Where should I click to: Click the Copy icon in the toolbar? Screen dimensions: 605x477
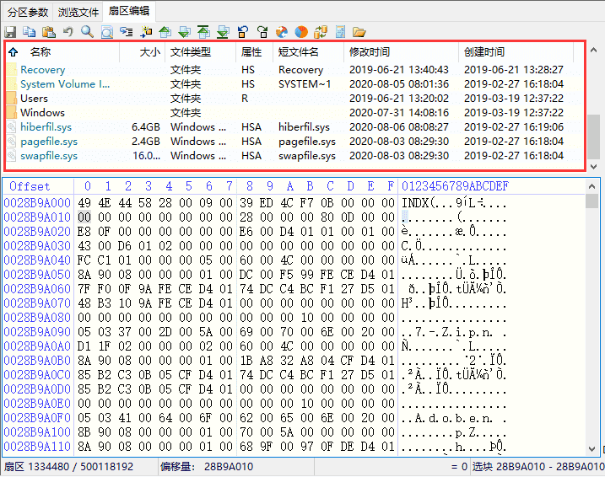pos(30,32)
